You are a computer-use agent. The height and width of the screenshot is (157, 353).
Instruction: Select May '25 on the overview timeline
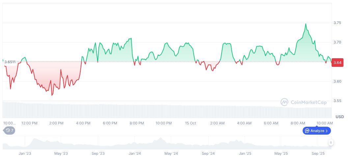click(x=281, y=153)
